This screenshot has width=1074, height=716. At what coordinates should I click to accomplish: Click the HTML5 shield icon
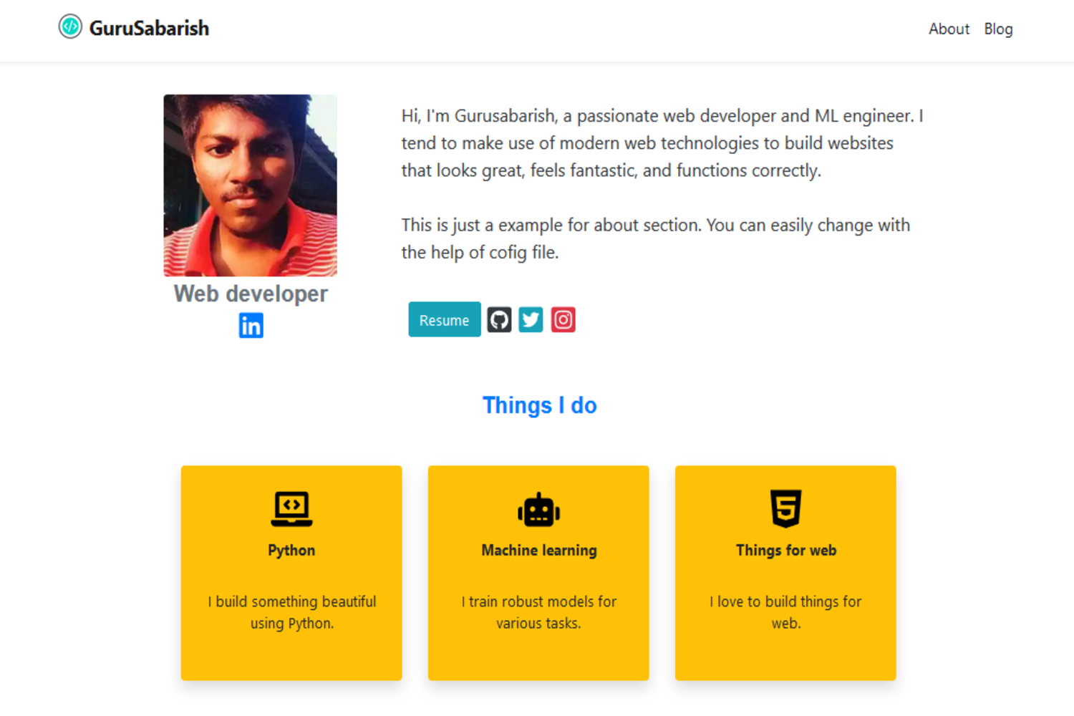785,508
